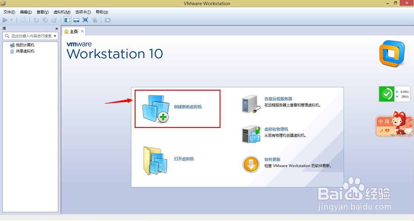This screenshot has height=221, width=414.
Task: Expand the library search dropdown arrow
Action: point(55,36)
